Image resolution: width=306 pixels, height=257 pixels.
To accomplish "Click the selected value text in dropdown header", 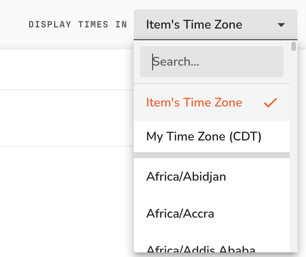I will point(194,25).
